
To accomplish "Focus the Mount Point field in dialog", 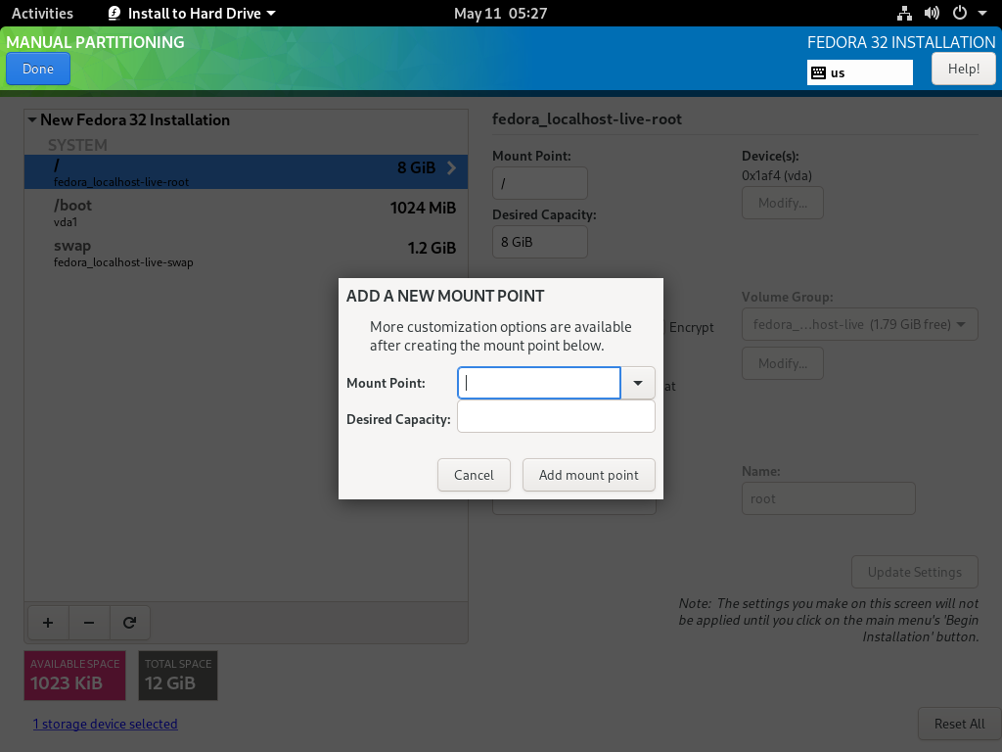I will pyautogui.click(x=539, y=383).
